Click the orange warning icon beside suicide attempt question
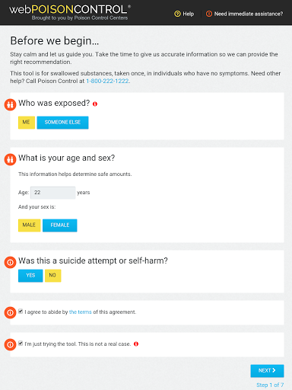The image size is (292, 390). [10, 262]
